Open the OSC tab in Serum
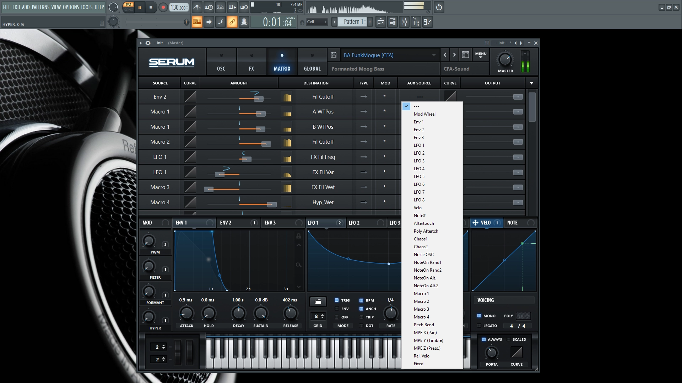The height and width of the screenshot is (383, 682). click(x=221, y=62)
